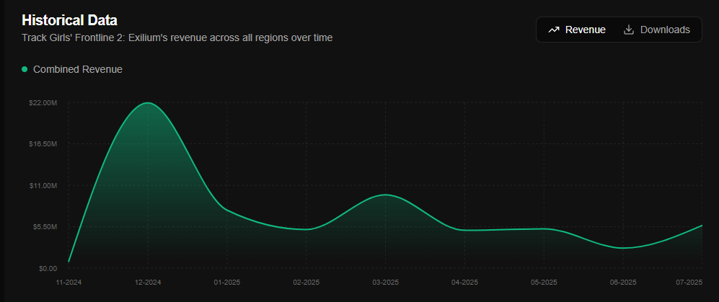The height and width of the screenshot is (302, 719).
Task: Click the 12-2024 x-axis label
Action: 148,283
